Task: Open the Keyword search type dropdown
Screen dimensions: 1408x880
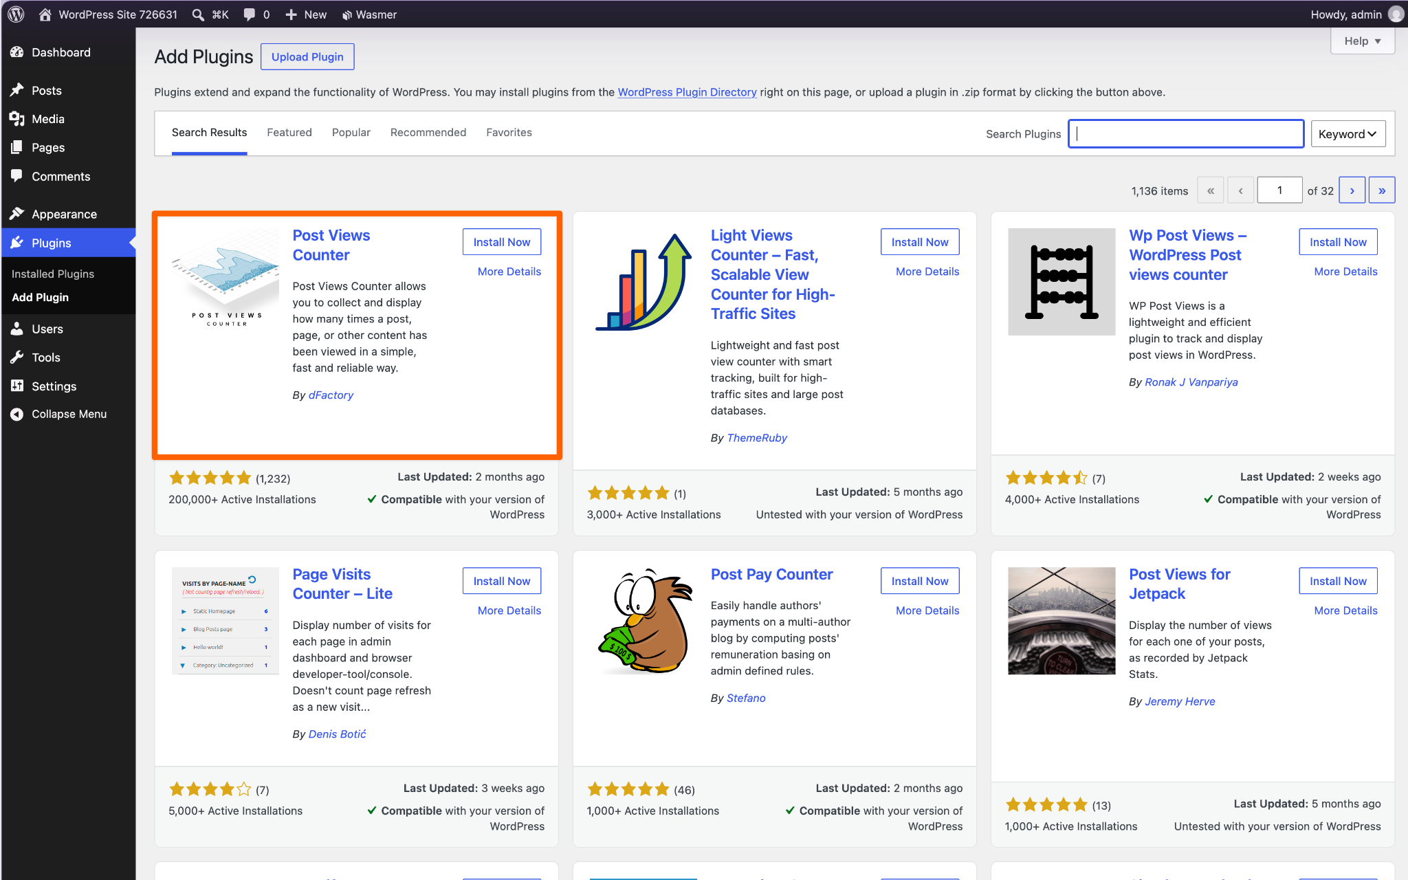Action: (1347, 134)
